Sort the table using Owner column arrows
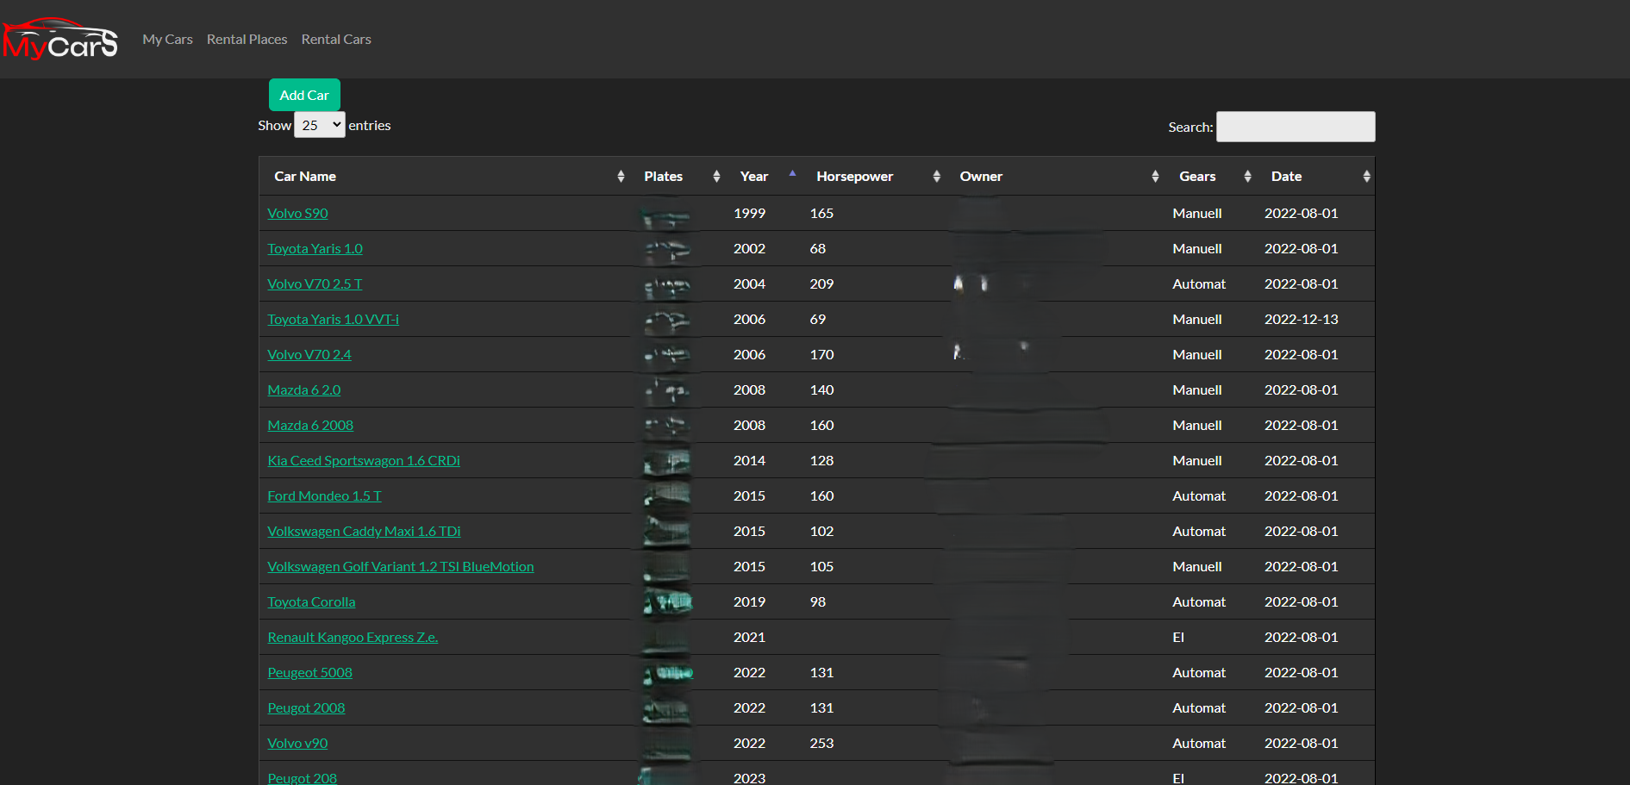 (x=1155, y=177)
